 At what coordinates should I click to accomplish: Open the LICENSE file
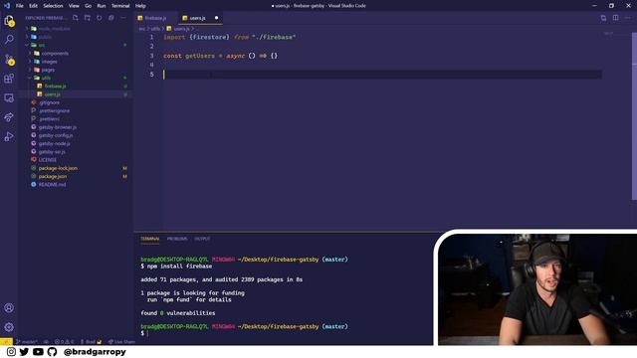pos(47,160)
